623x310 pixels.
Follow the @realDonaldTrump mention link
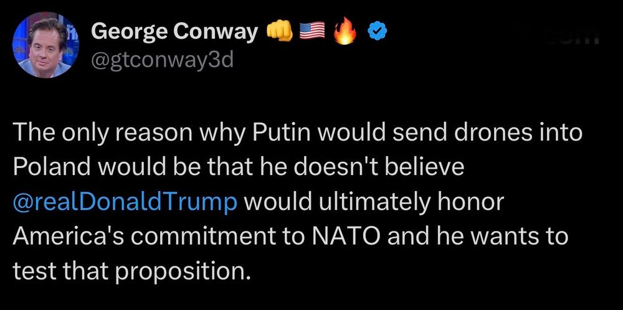tap(125, 202)
